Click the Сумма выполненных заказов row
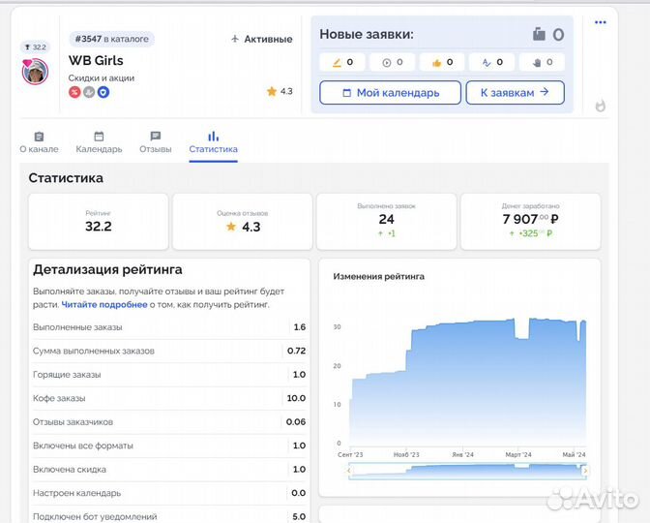 [169, 351]
